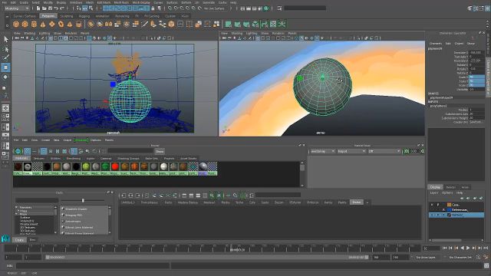This screenshot has width=491, height=276.
Task: Open a scene with the folder icon
Action: coord(44,8)
